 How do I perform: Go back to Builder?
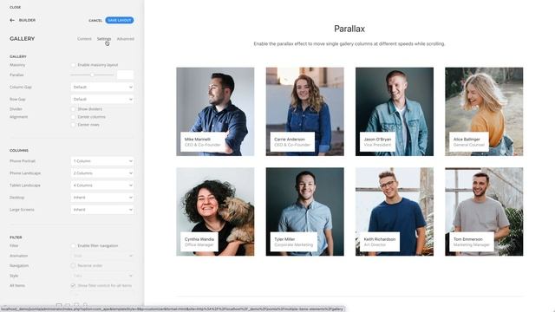coord(27,20)
